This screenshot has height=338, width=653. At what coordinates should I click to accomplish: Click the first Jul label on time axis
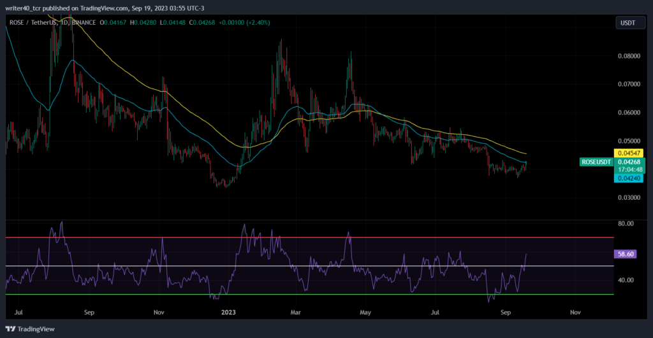[x=18, y=313]
